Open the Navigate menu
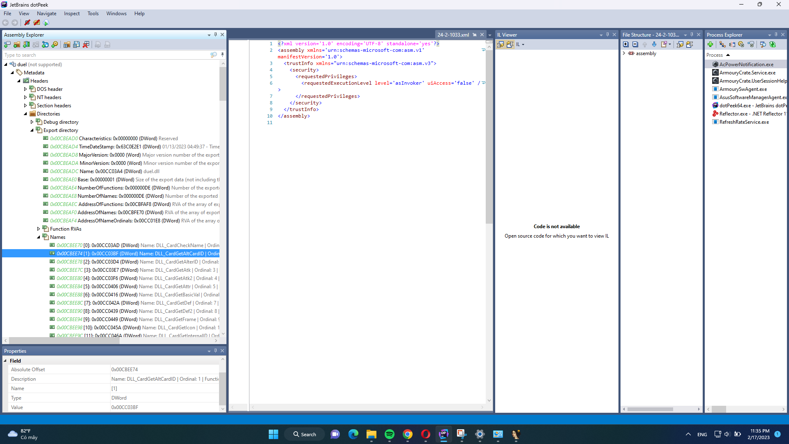This screenshot has height=444, width=789. pos(46,14)
